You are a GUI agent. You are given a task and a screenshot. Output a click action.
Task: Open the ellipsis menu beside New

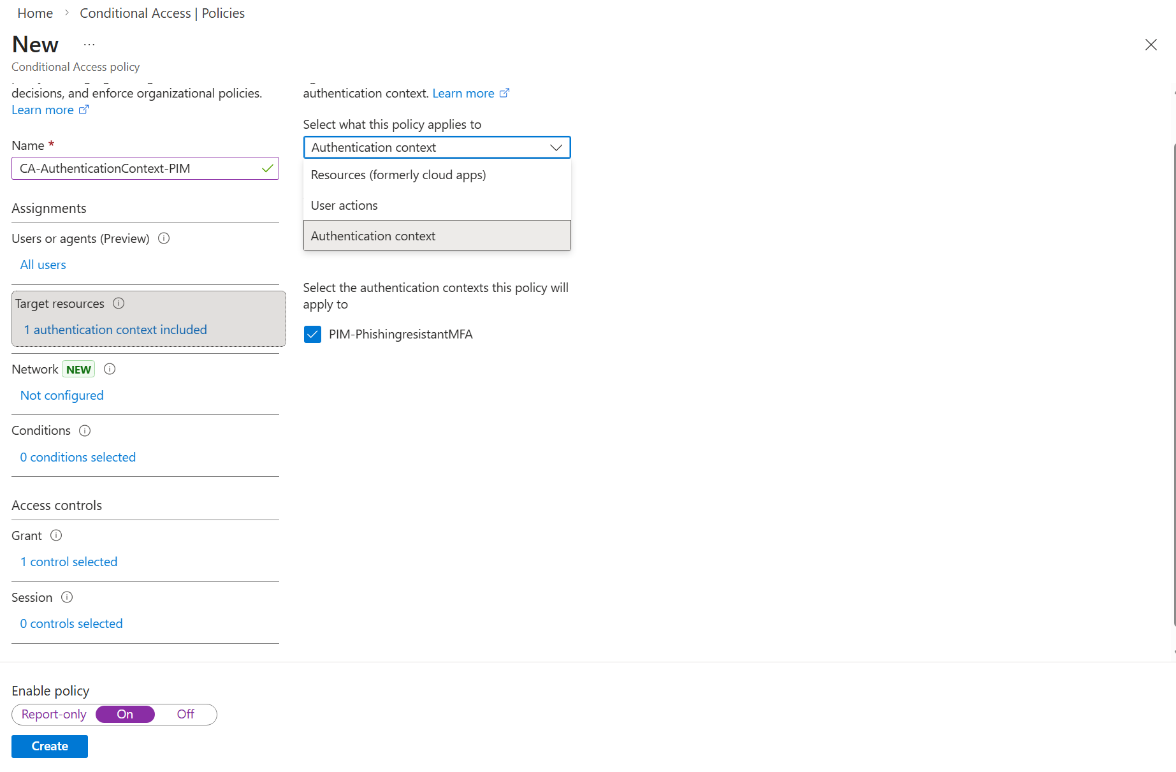pyautogui.click(x=89, y=45)
